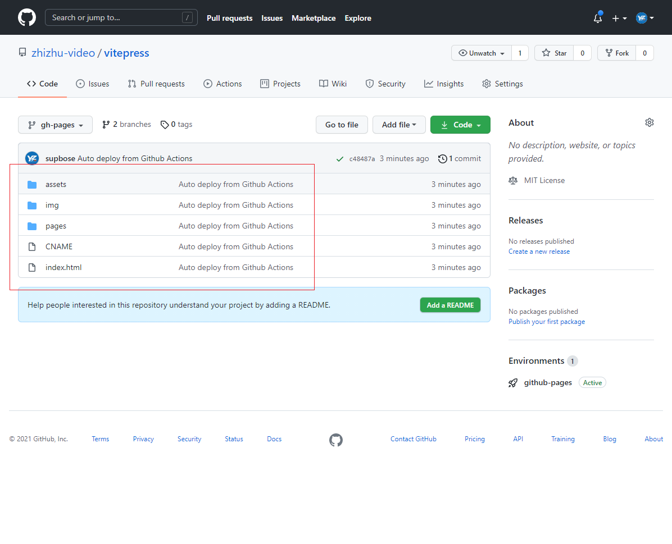Switch to the repository Pull requests tab
The height and width of the screenshot is (544, 672).
point(156,84)
